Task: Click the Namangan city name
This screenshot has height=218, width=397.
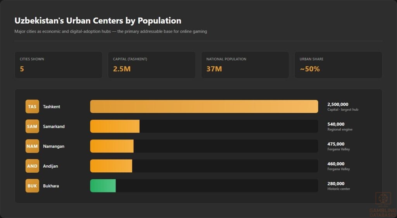Action: click(54, 146)
